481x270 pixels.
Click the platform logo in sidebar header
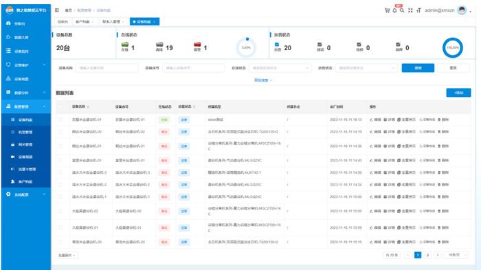coord(10,10)
